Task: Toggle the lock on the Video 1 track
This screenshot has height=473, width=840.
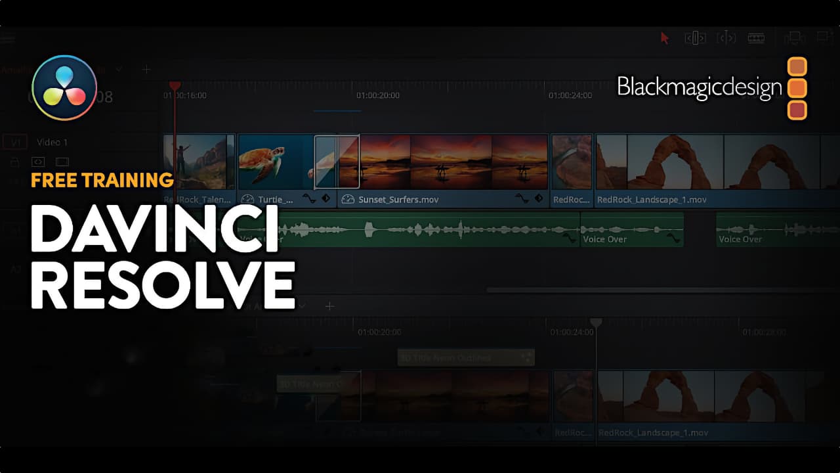Action: click(14, 162)
